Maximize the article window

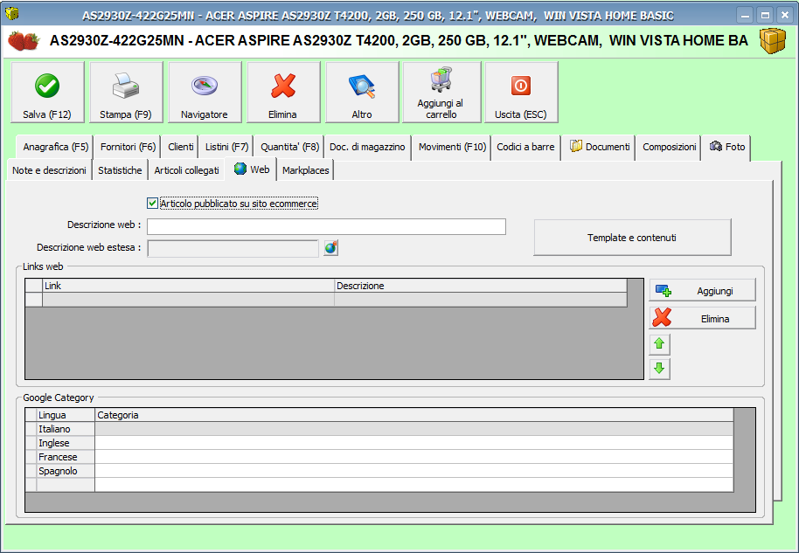click(765, 15)
